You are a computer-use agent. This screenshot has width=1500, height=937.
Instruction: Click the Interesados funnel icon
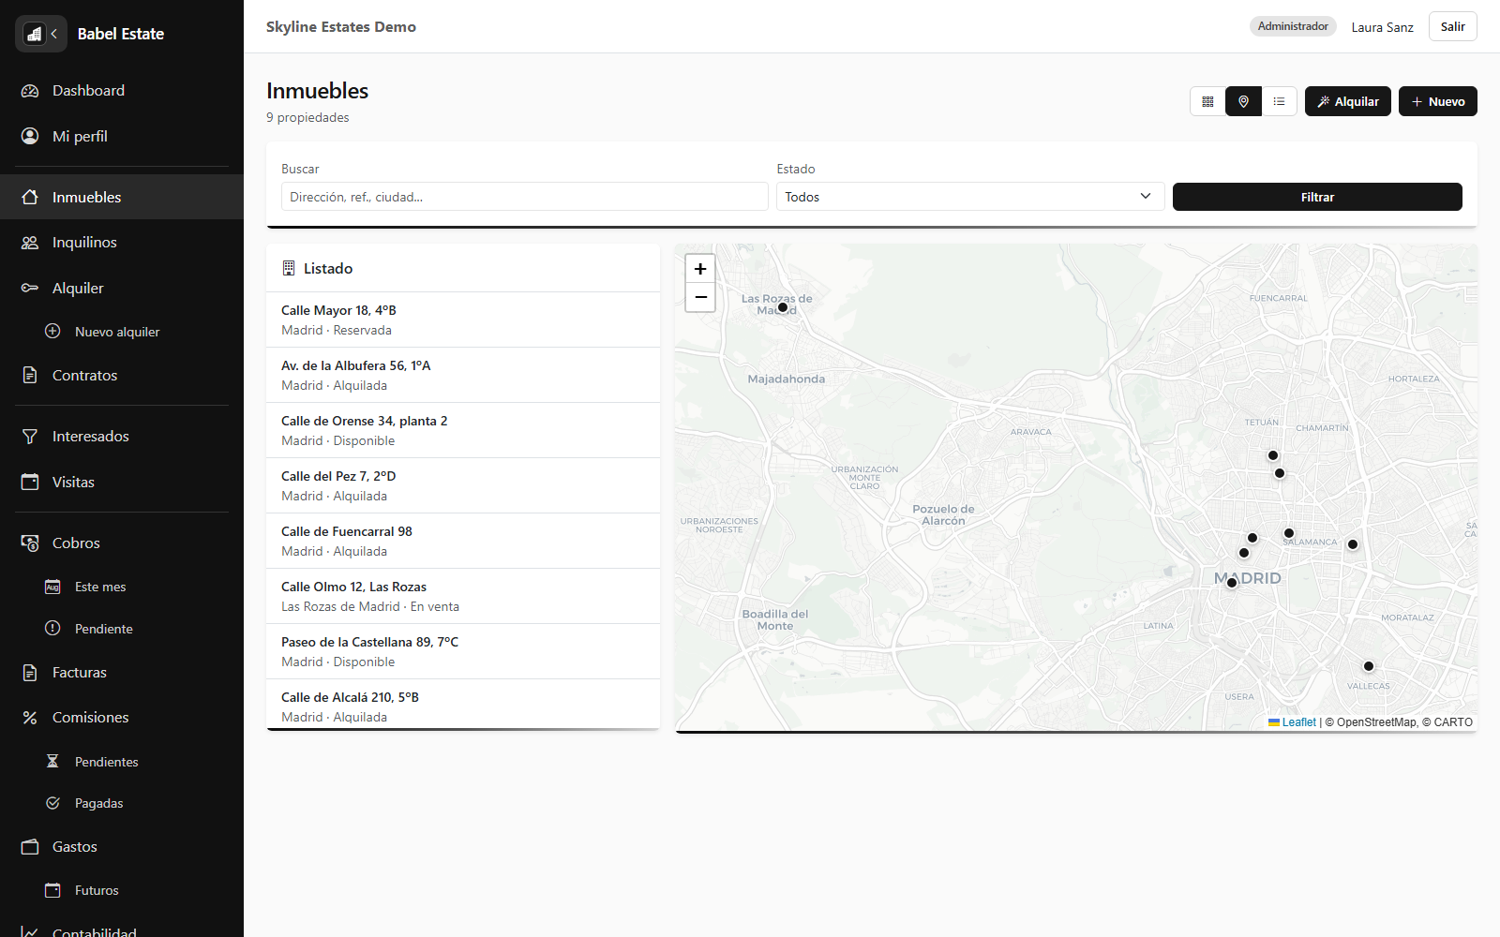click(30, 437)
